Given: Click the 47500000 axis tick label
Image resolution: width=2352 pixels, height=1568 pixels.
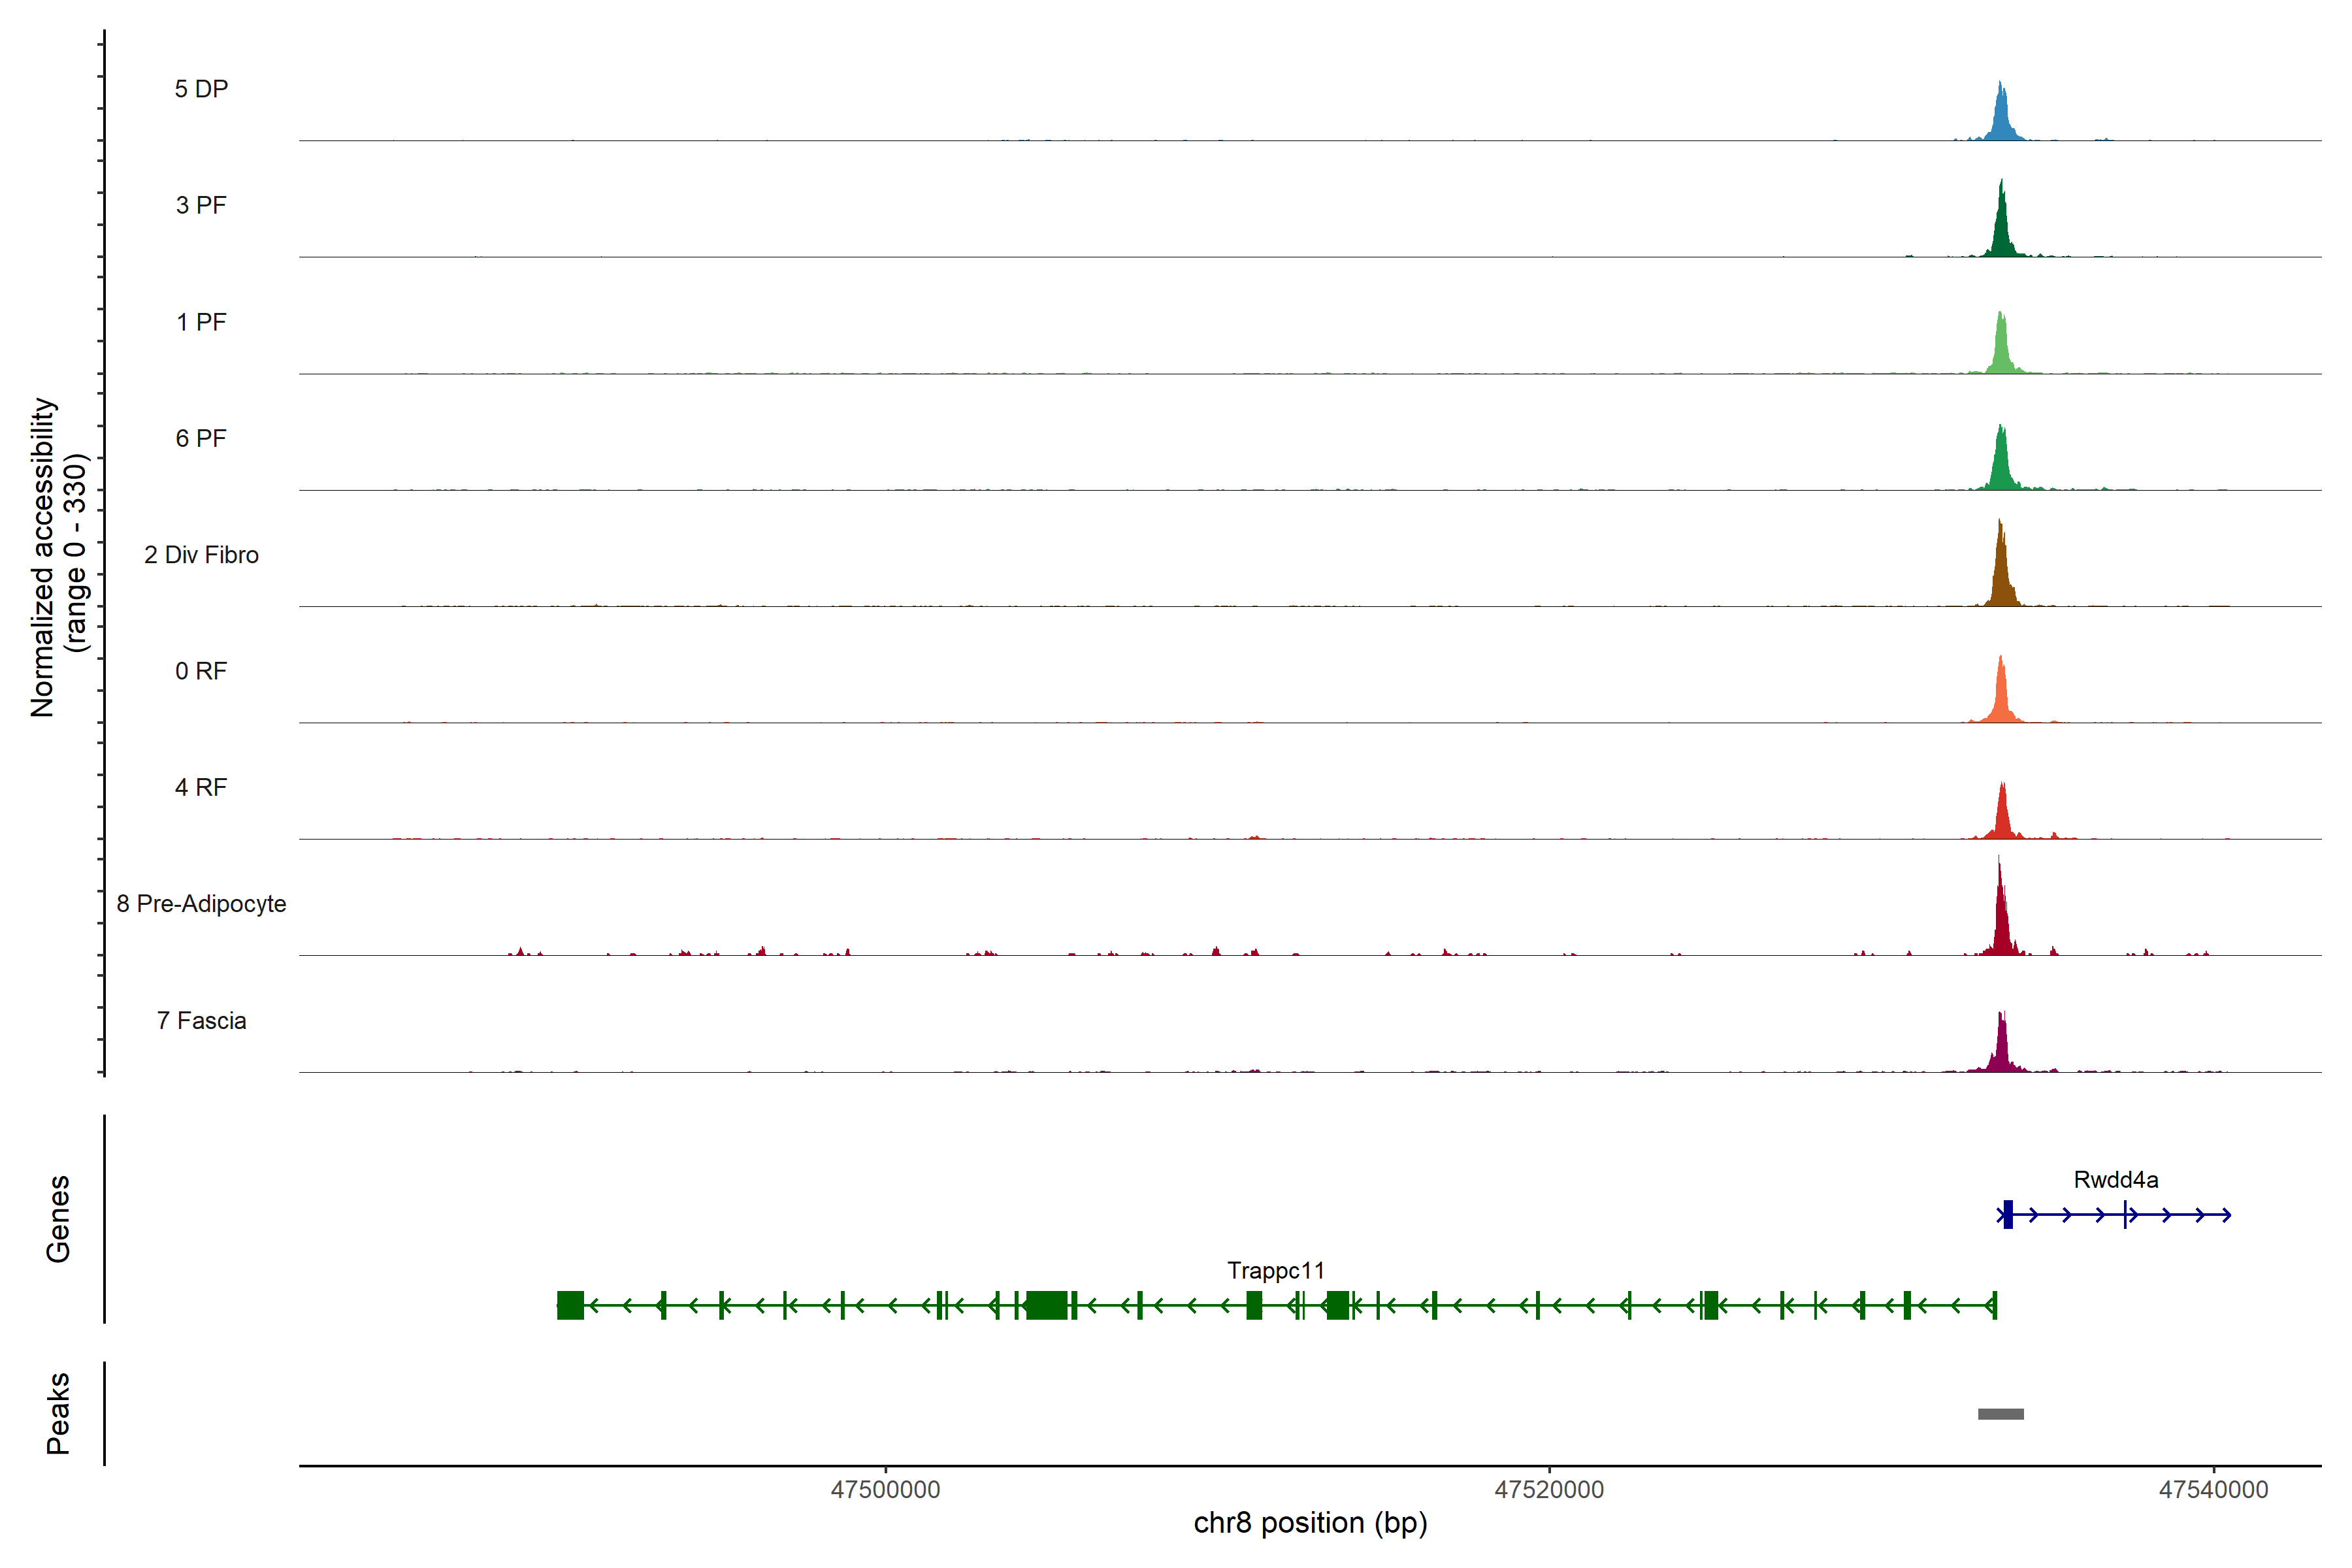Looking at the screenshot, I should 885,1490.
